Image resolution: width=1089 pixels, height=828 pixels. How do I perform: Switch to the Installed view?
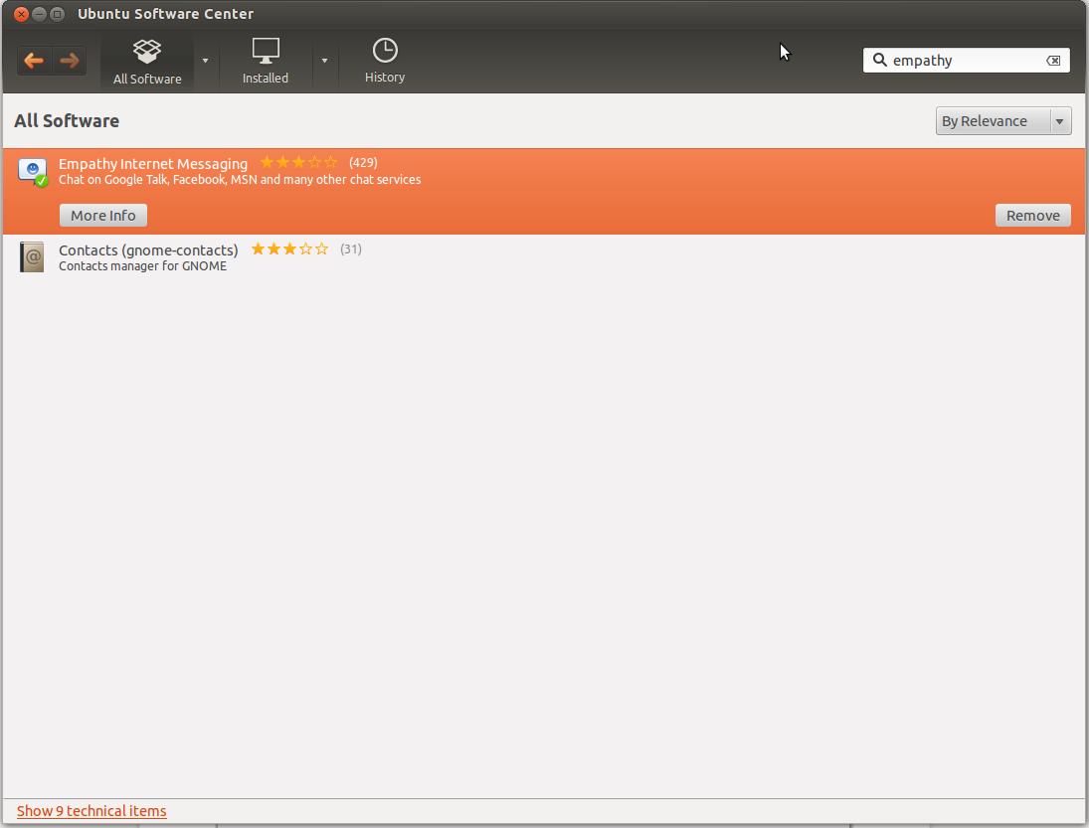(266, 62)
